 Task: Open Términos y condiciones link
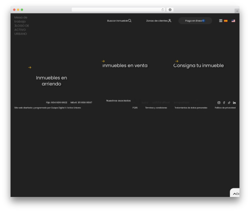tap(156, 108)
